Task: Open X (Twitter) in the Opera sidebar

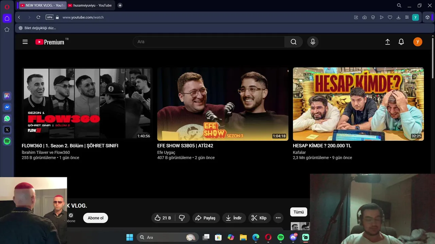Action: coord(7,130)
